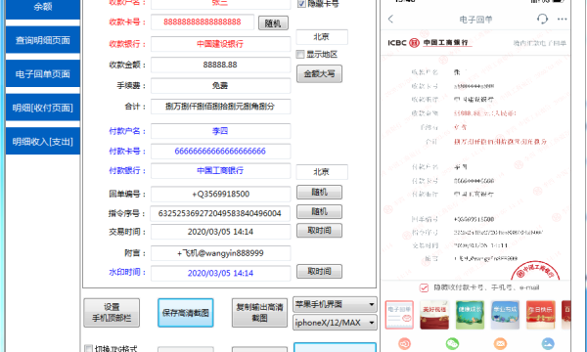Click 取时间 button beside 交易时间
The width and height of the screenshot is (587, 352).
click(x=319, y=231)
